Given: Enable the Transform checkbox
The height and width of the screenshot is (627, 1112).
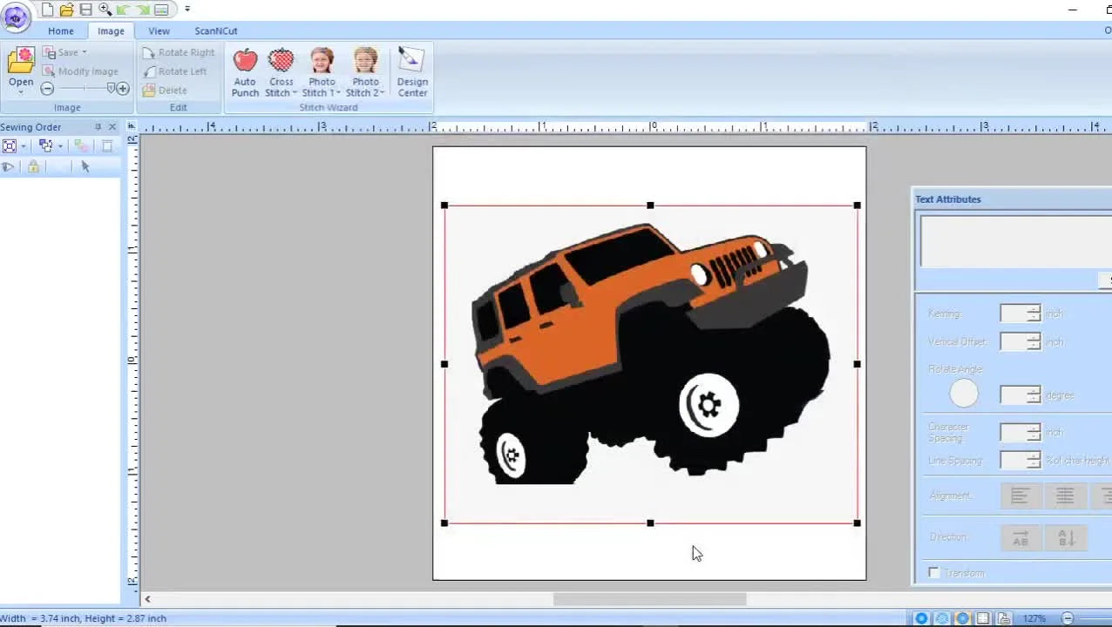Looking at the screenshot, I should click(934, 573).
